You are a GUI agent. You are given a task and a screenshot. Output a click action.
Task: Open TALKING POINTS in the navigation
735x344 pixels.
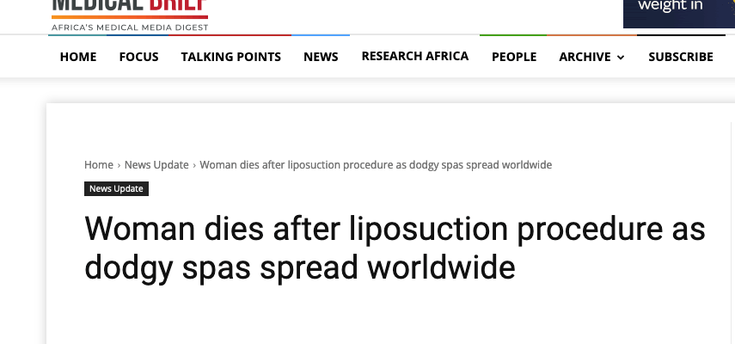point(230,57)
